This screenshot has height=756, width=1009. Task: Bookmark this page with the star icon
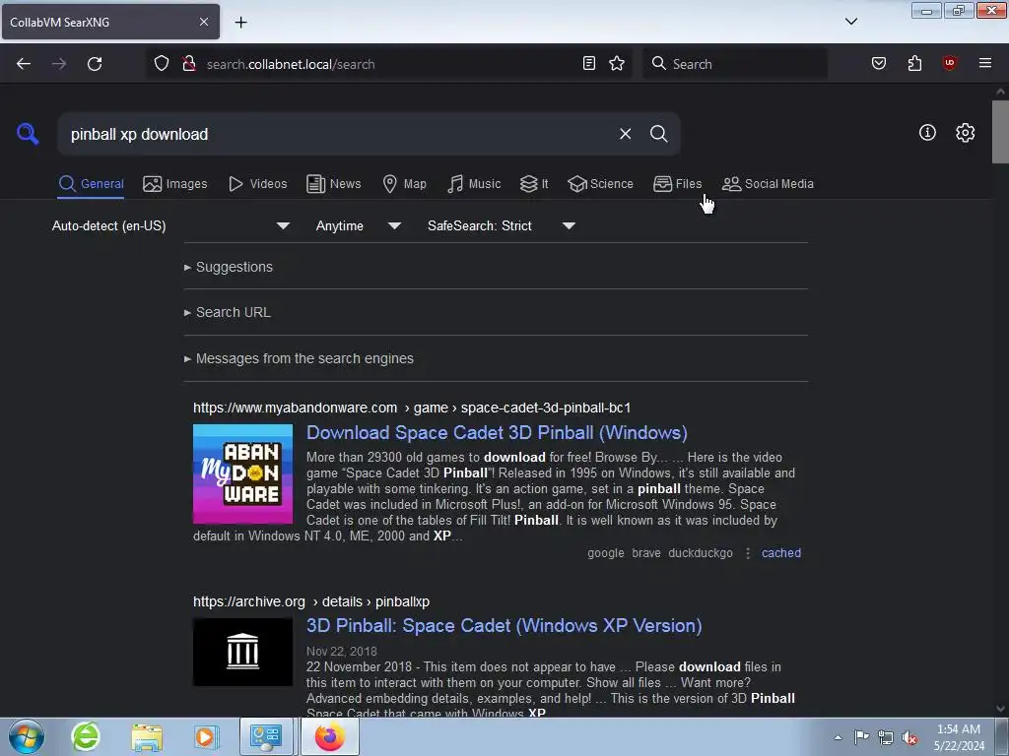[x=617, y=63]
